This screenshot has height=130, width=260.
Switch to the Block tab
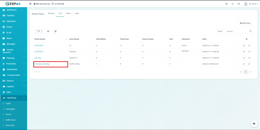(x=69, y=13)
